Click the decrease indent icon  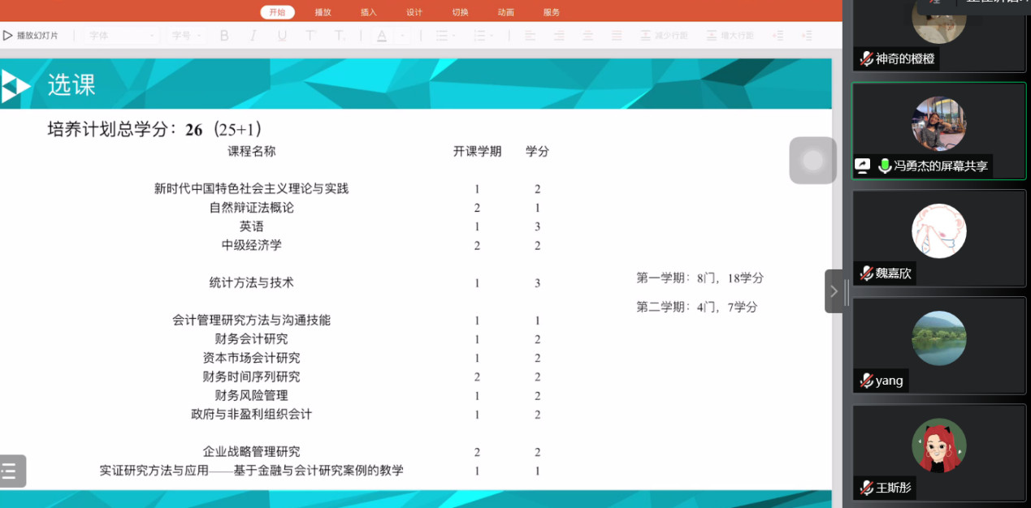(x=778, y=36)
